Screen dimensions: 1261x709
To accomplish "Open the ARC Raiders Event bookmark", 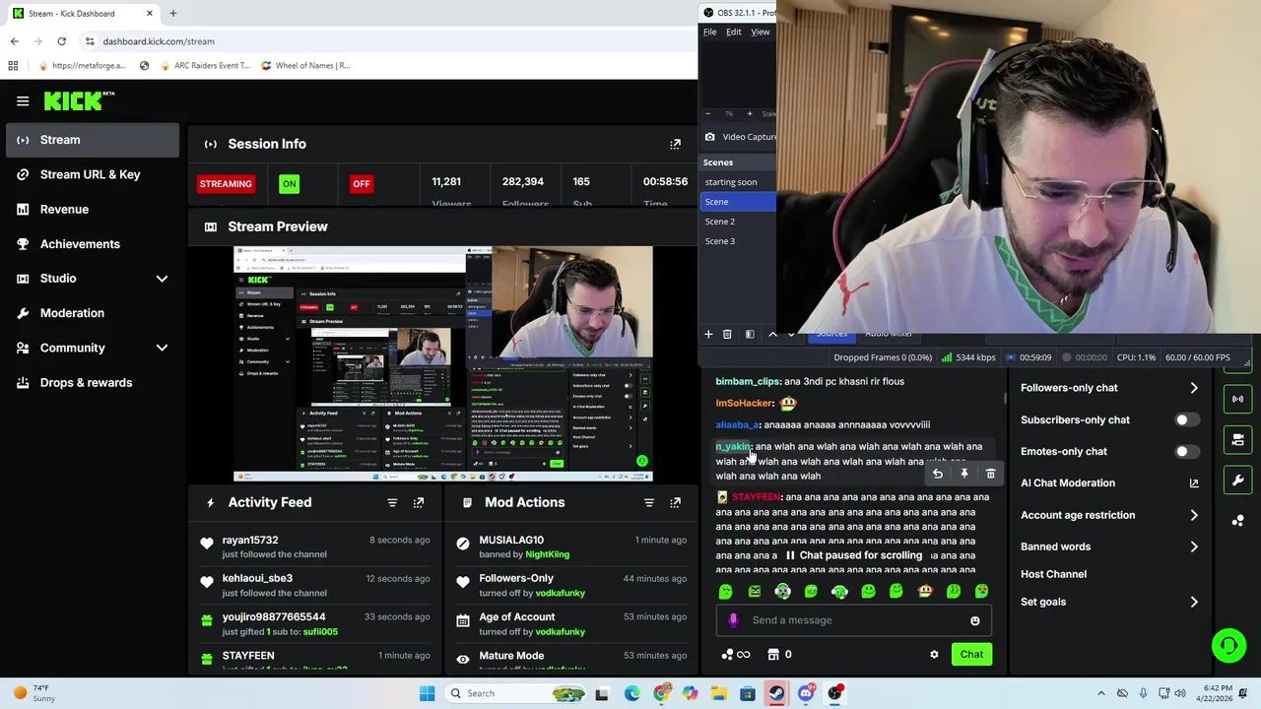I will tap(204, 65).
